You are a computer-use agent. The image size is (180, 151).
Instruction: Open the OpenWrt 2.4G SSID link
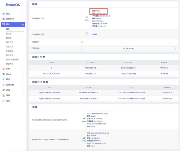click(x=100, y=133)
